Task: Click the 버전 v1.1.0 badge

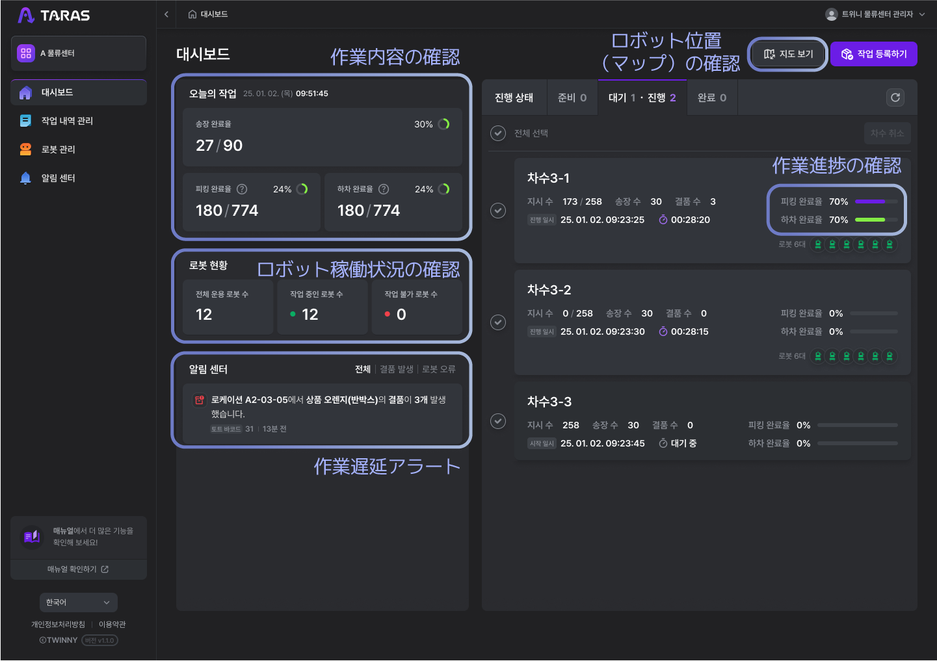Action: point(99,640)
